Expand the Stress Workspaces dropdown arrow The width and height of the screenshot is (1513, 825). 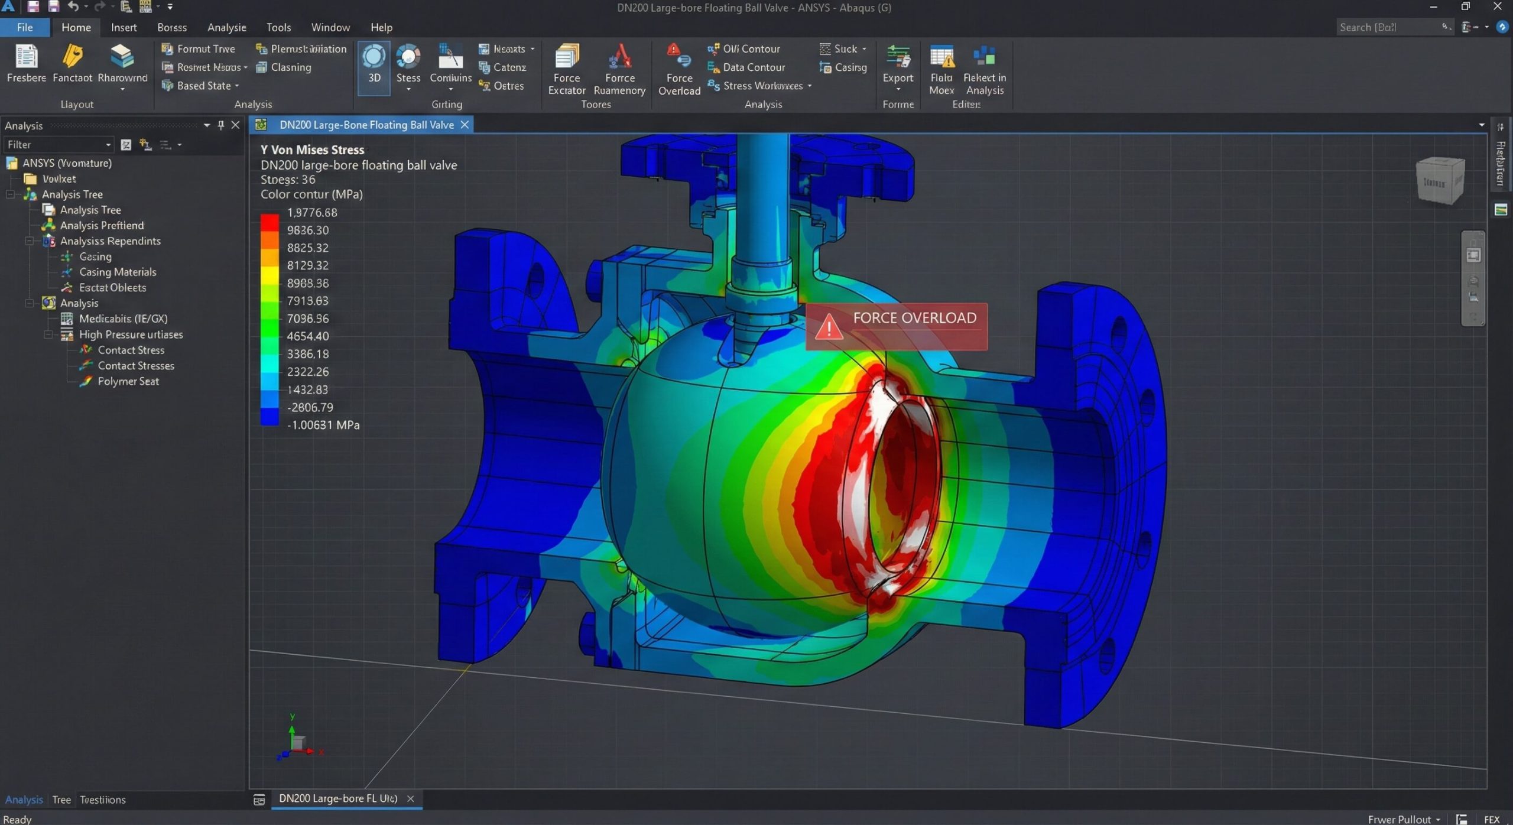point(809,86)
